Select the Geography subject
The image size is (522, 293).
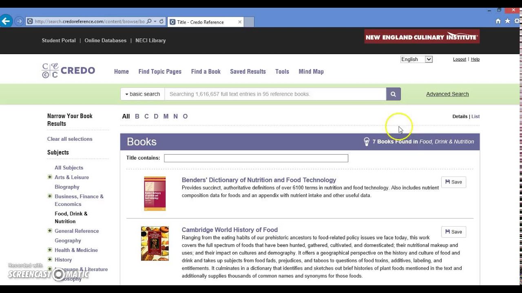point(68,241)
